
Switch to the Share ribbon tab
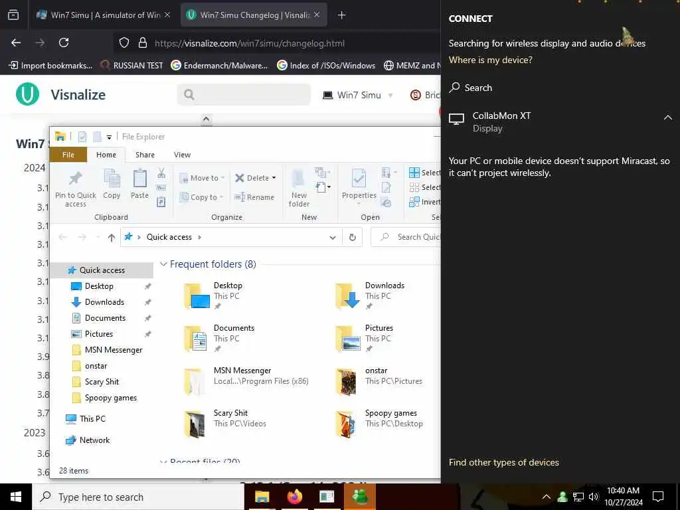coord(145,155)
